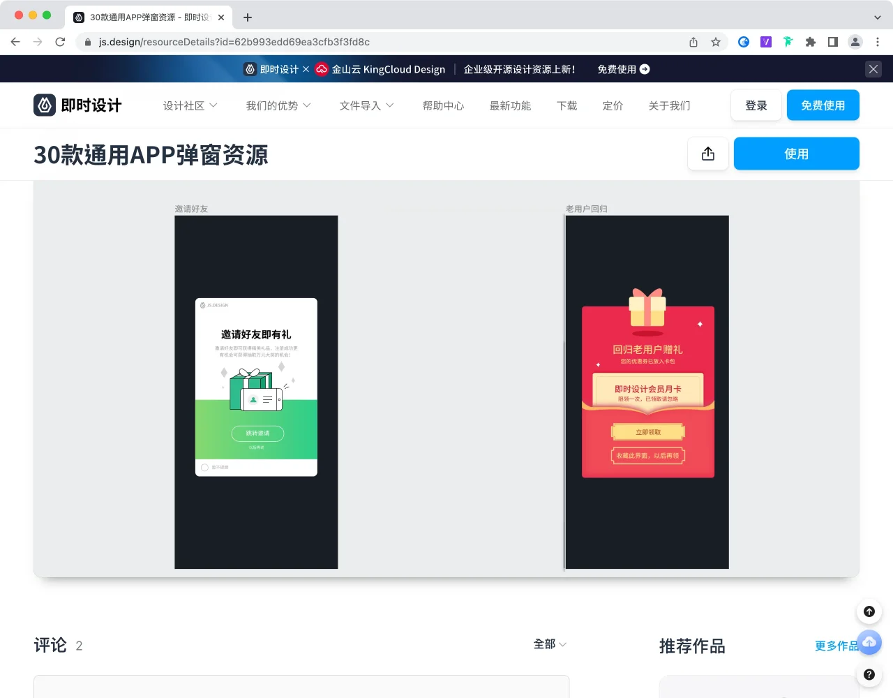Click the 金山云 KingCloud Design logo

coord(380,69)
